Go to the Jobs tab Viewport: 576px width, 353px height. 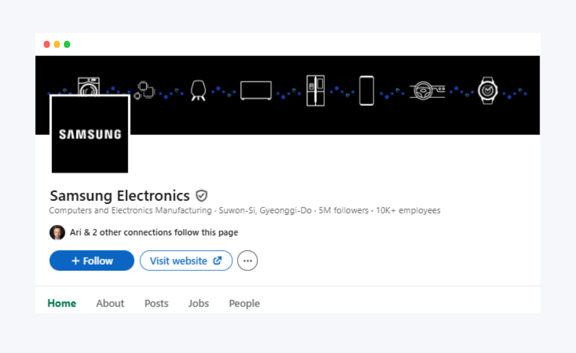(x=198, y=303)
